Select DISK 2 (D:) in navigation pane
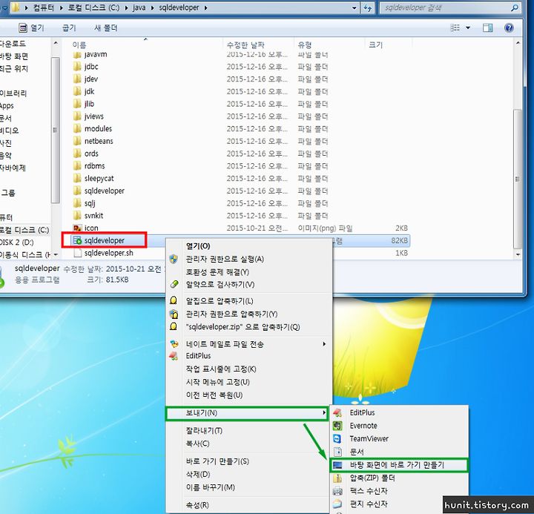 pos(17,243)
